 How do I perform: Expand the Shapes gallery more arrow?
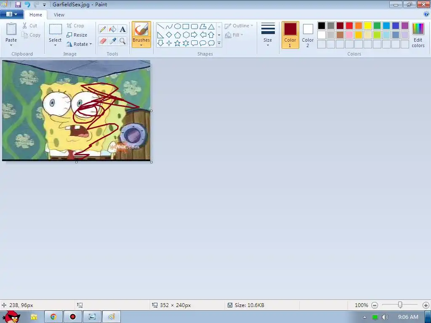click(219, 43)
